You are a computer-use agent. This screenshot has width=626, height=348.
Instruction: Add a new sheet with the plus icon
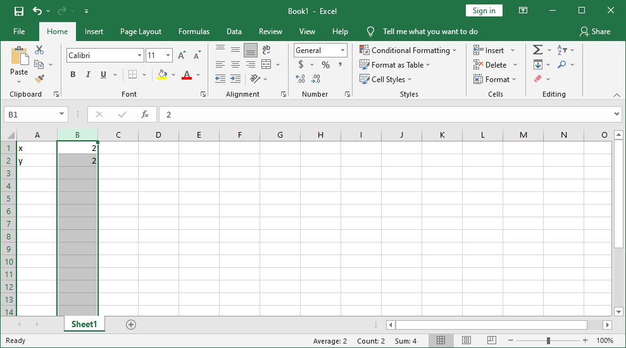(131, 325)
